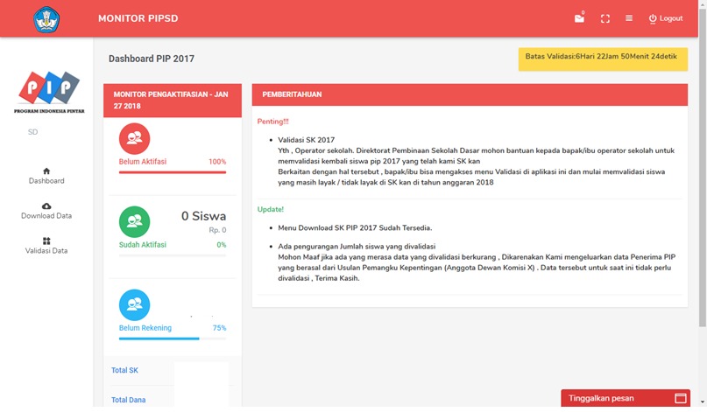Click the MONITOR PENGAKTIFASIAN panel header
707x412 pixels.
pos(173,101)
